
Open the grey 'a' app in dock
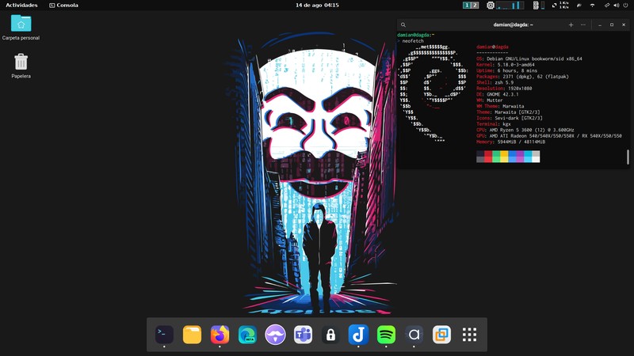click(x=414, y=335)
